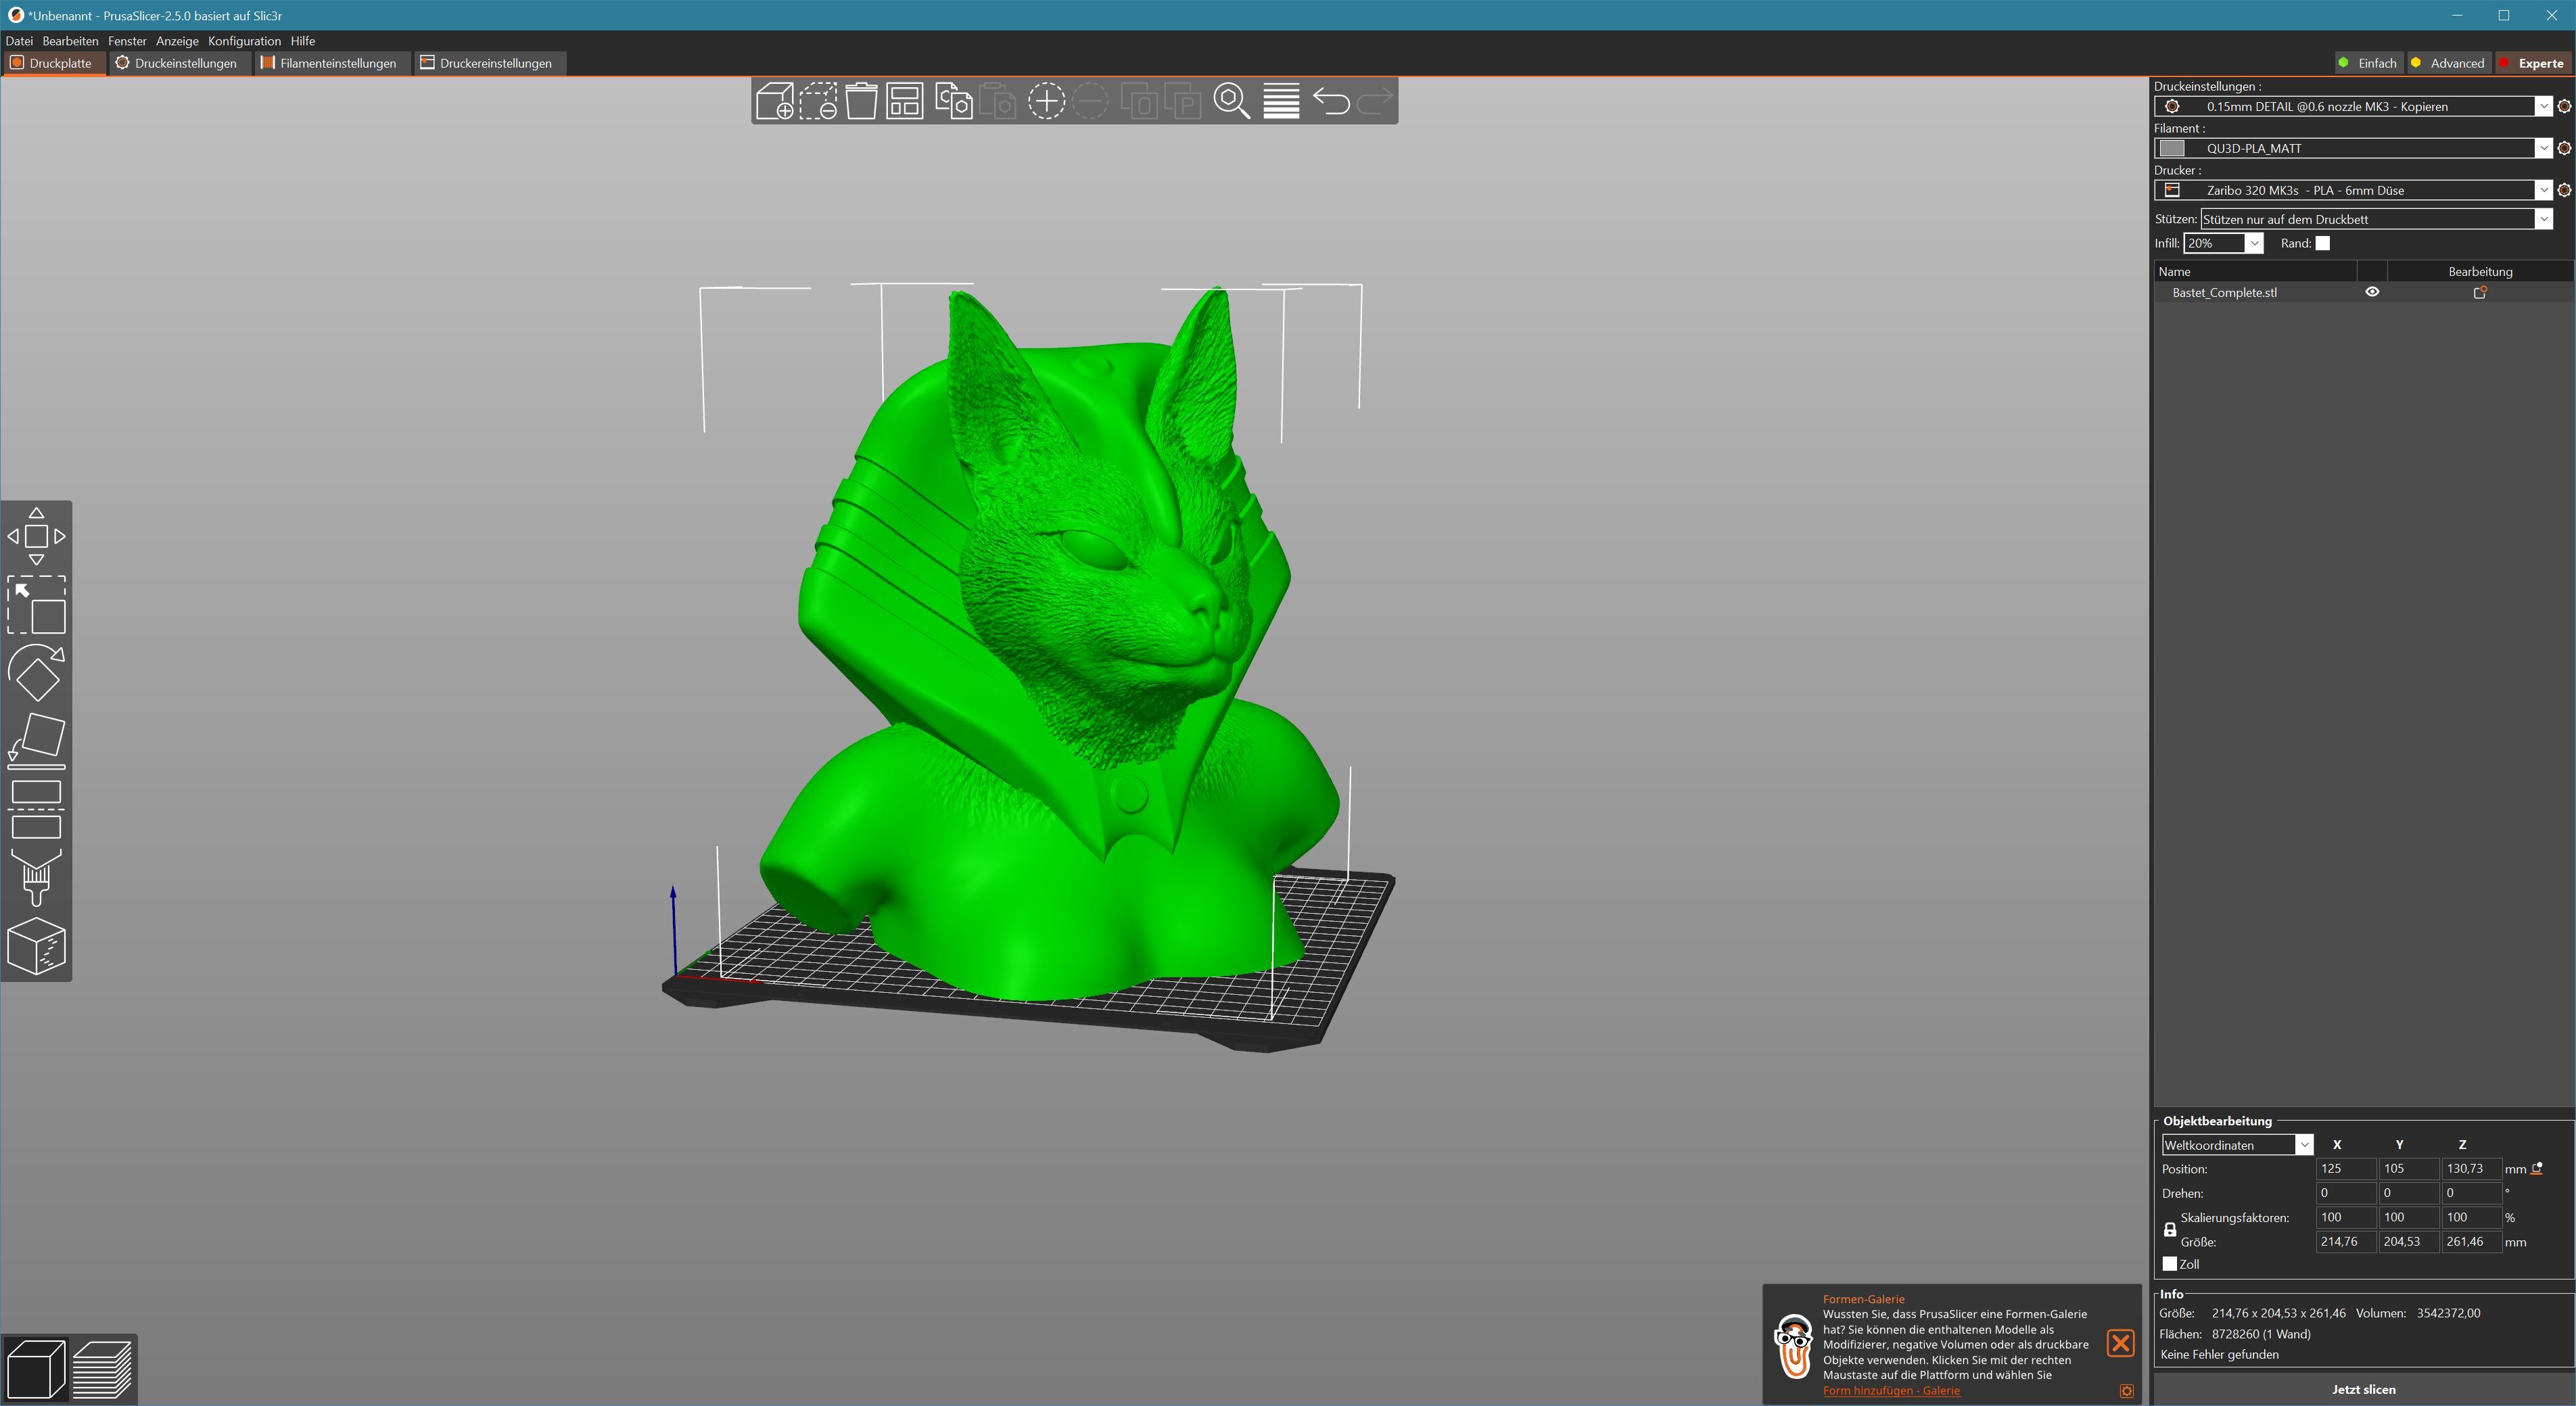Open the Infill percentage dropdown
The width and height of the screenshot is (2576, 1406).
pos(2254,243)
